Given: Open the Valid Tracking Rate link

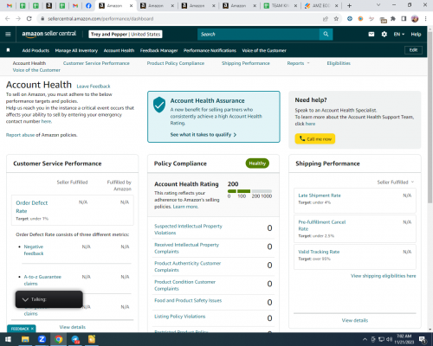Looking at the screenshot, I should coord(319,252).
